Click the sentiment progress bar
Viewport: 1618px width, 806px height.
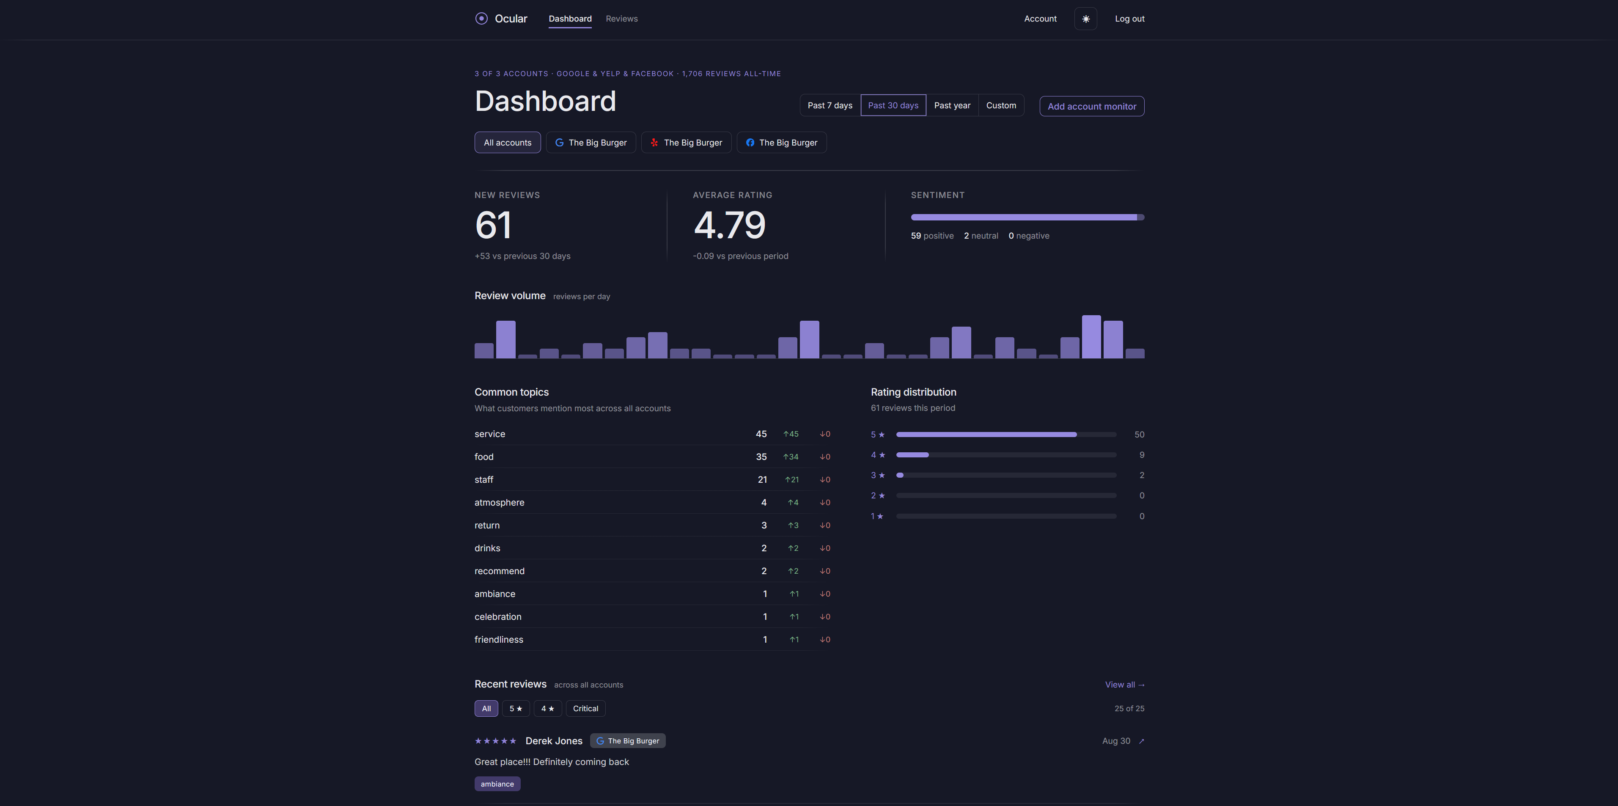point(1027,217)
